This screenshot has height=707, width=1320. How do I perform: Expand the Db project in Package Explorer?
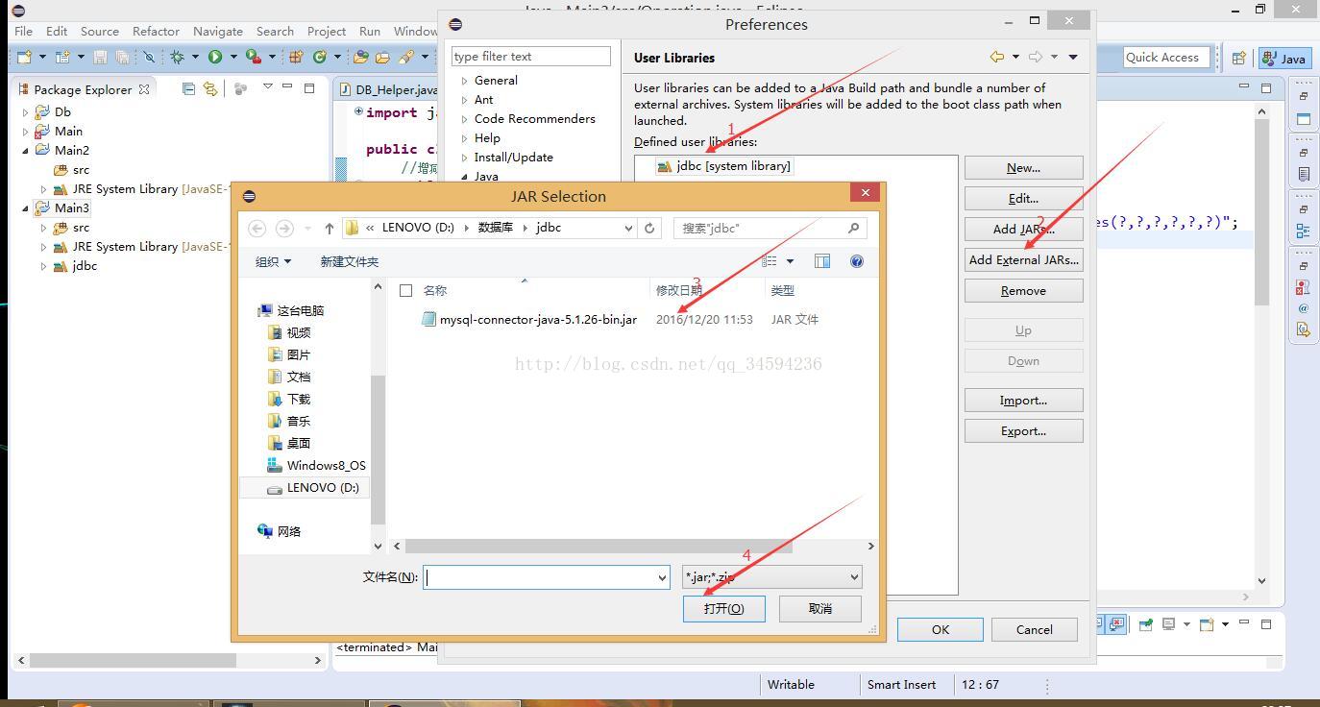click(x=26, y=112)
